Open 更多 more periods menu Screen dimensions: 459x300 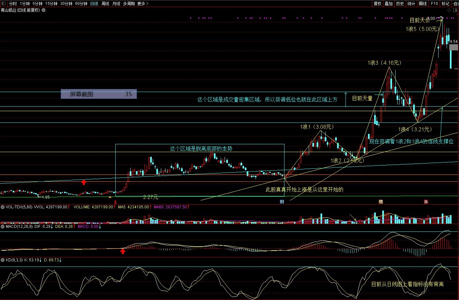pyautogui.click(x=143, y=4)
